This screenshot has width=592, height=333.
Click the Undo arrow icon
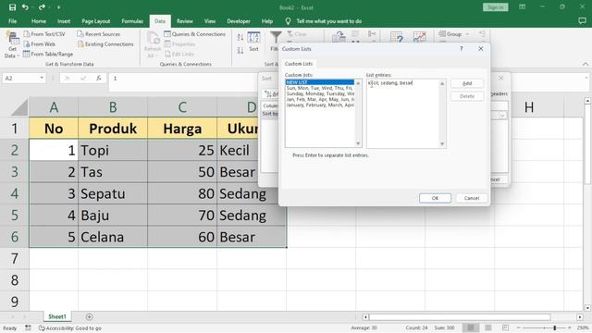tap(25, 7)
